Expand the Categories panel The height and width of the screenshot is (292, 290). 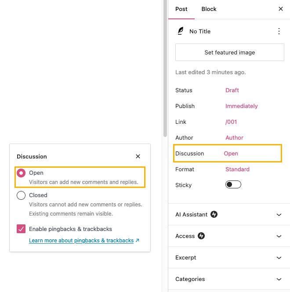tap(229, 279)
